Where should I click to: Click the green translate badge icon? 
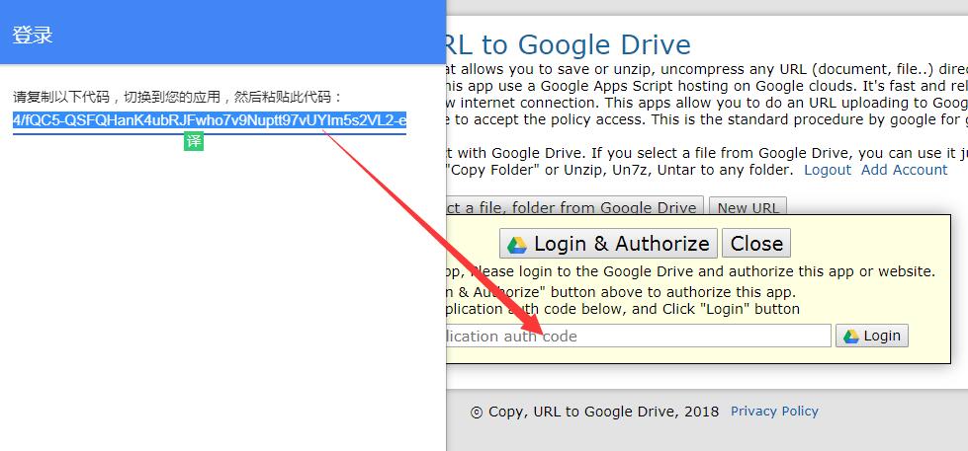point(194,142)
